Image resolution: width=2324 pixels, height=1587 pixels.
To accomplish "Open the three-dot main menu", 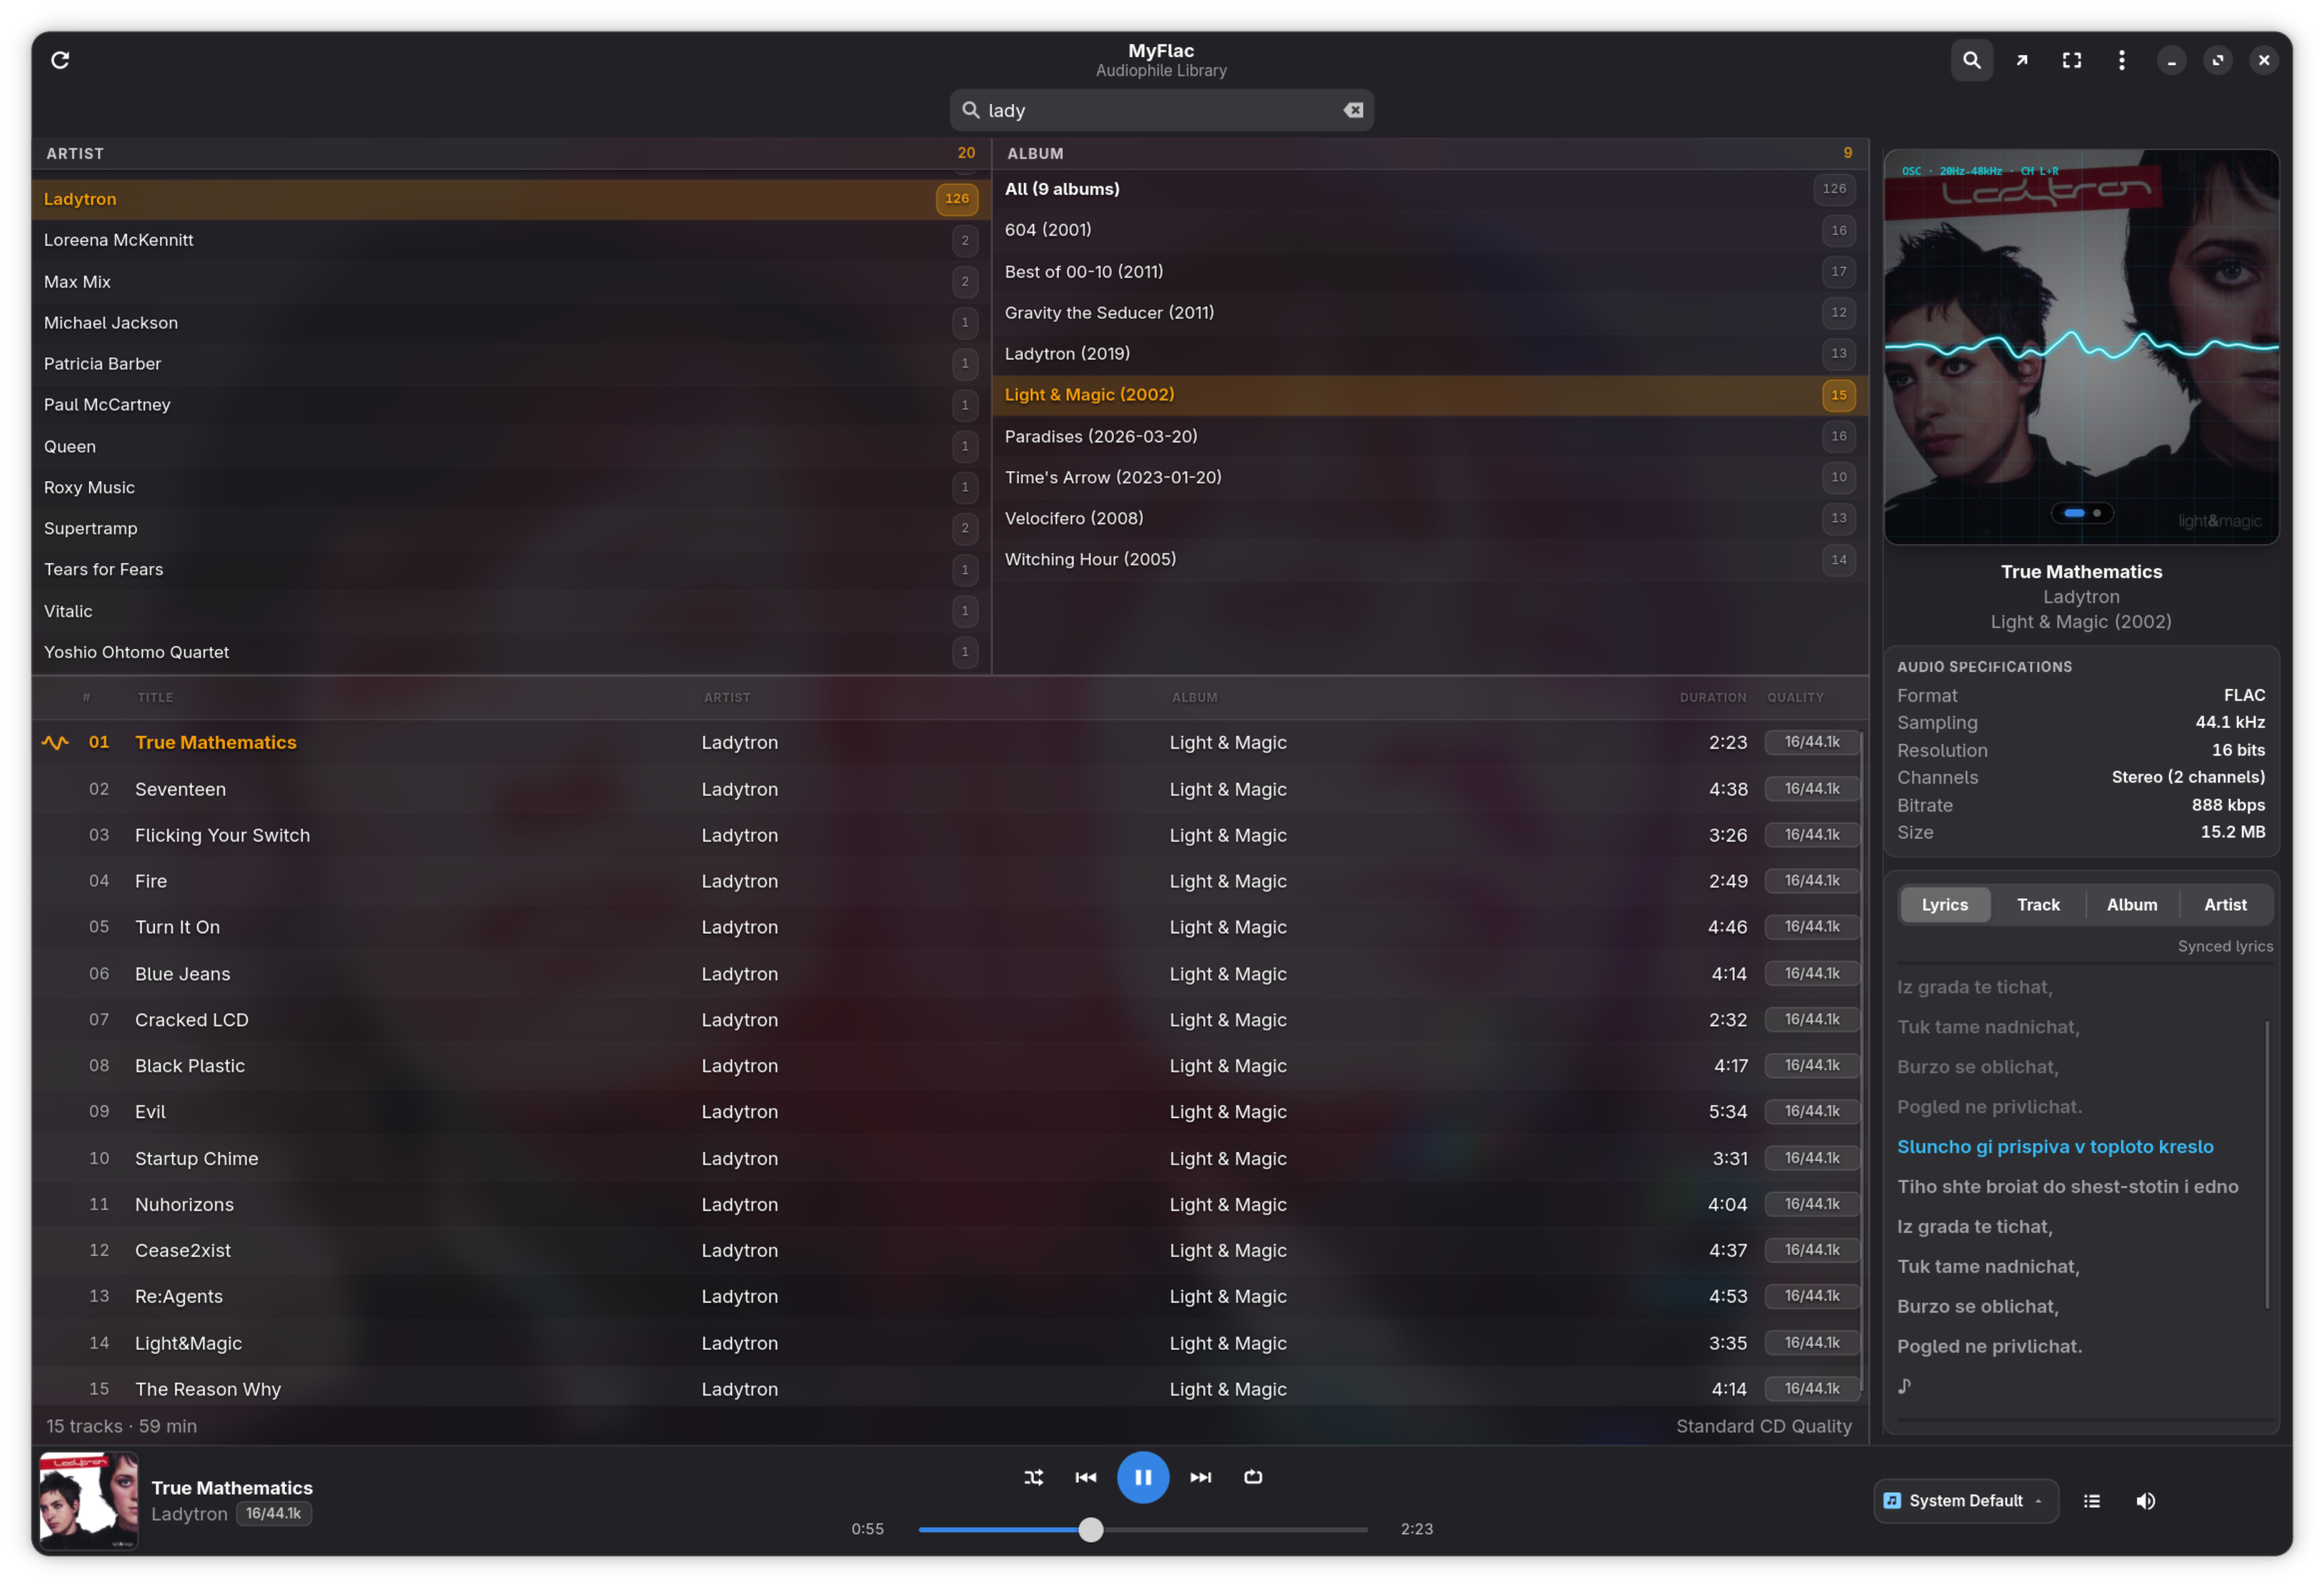I will (2121, 60).
